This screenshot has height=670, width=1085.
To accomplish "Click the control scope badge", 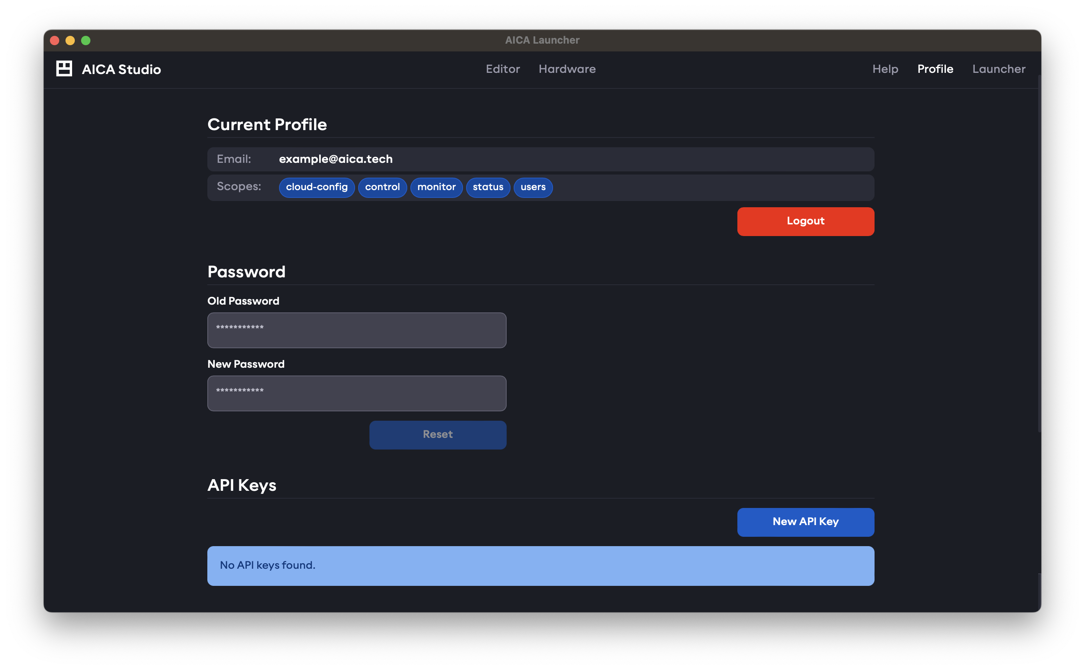I will click(x=382, y=187).
